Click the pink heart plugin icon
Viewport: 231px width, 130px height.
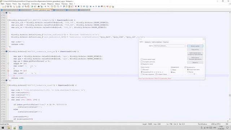pos(107,6)
